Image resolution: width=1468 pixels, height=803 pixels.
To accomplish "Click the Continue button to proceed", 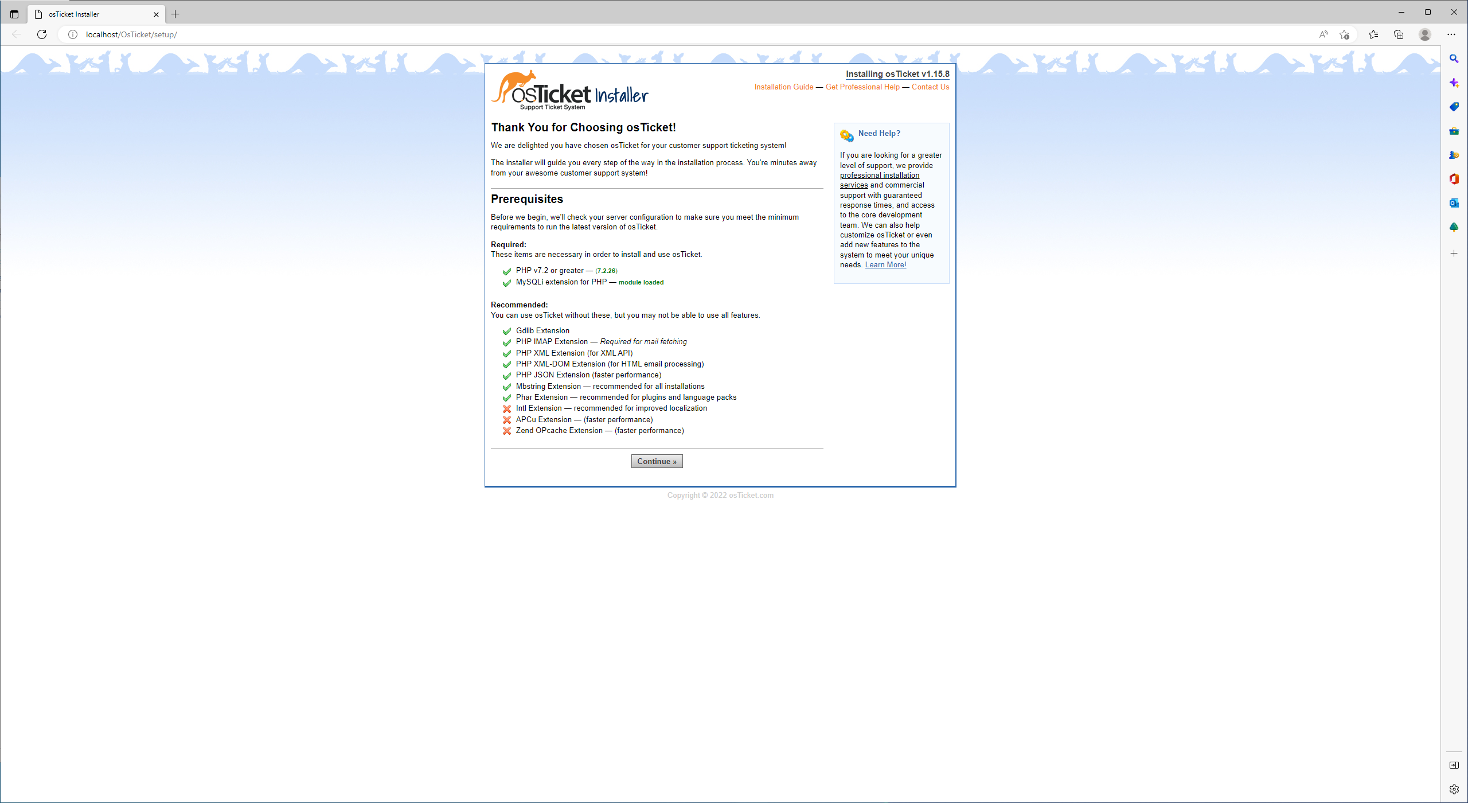I will click(657, 461).
